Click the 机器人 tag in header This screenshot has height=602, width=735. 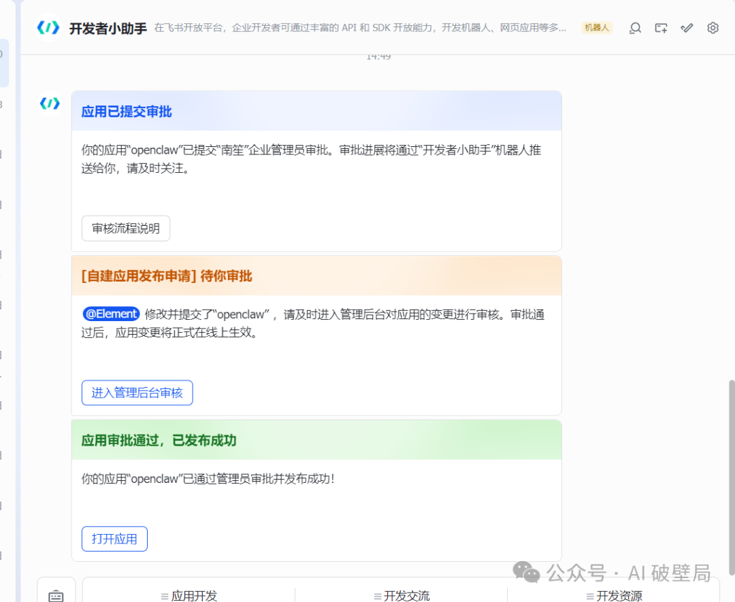point(597,28)
